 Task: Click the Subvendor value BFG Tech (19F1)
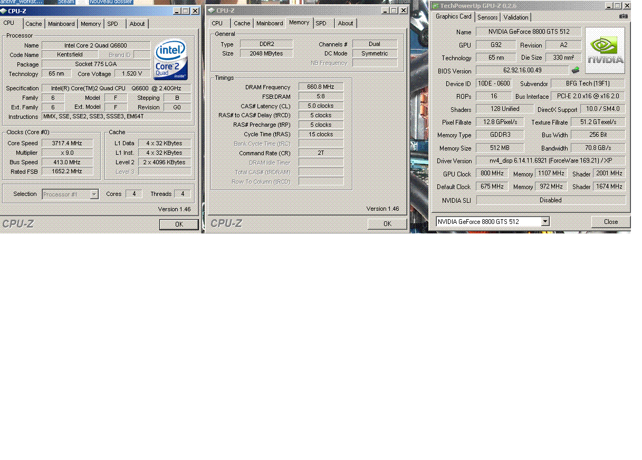[588, 83]
